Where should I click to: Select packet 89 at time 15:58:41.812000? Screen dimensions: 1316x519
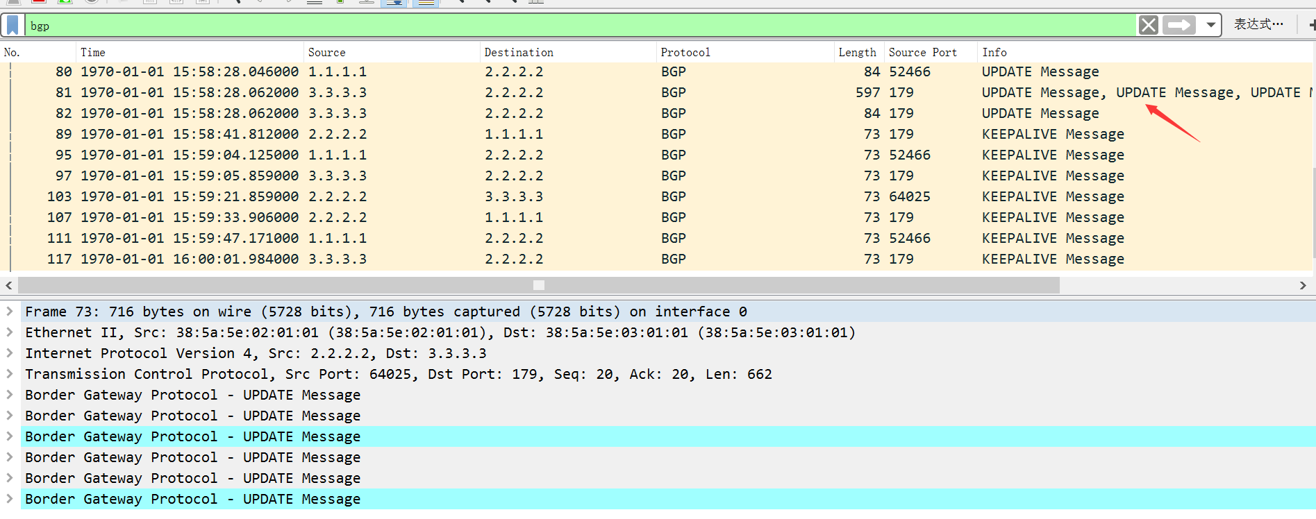[656, 135]
